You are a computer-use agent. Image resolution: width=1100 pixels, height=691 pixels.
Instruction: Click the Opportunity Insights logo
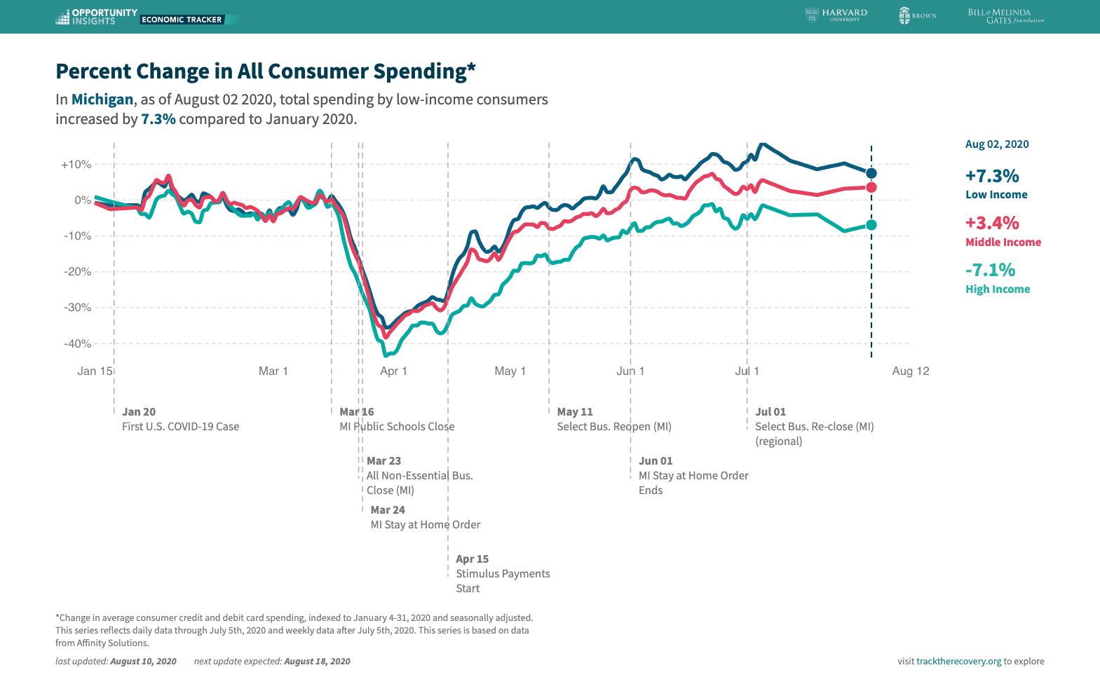tap(96, 17)
